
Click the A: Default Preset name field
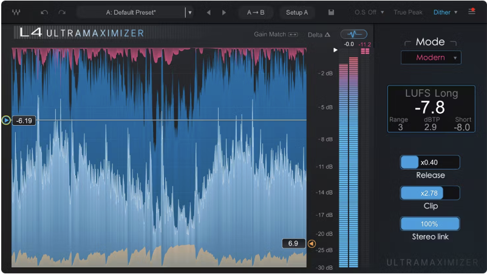[x=131, y=12]
